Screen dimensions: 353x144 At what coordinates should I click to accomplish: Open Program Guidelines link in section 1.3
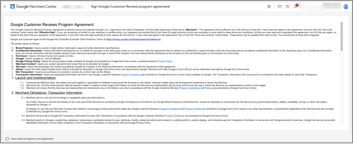pos(190,88)
